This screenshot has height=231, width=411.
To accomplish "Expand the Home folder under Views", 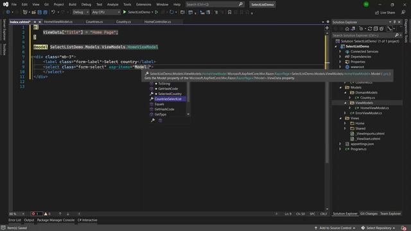I will click(345, 123).
